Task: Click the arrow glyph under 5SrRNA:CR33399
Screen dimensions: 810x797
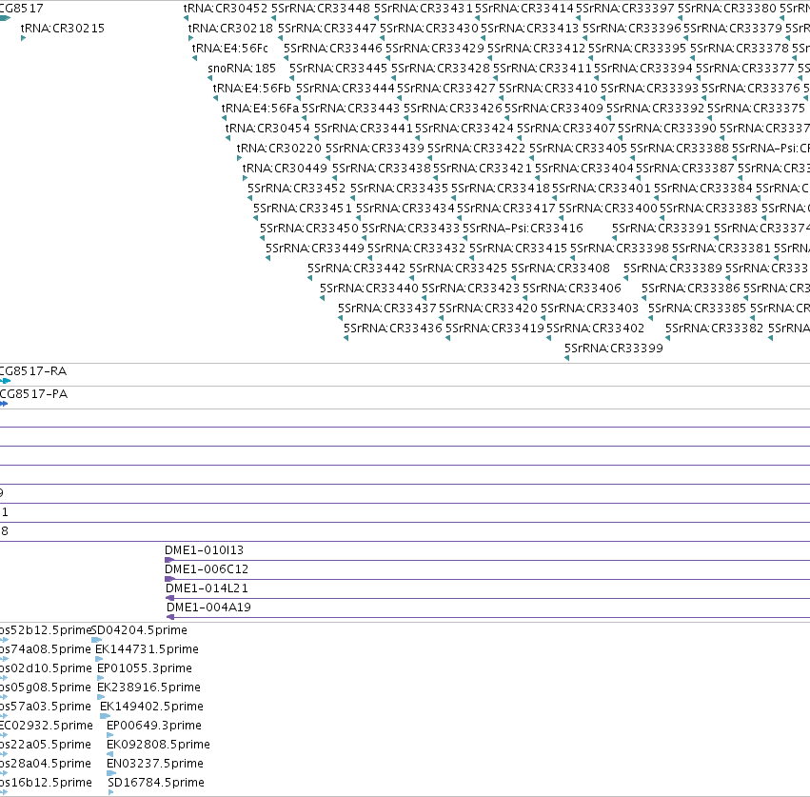Action: (566, 358)
